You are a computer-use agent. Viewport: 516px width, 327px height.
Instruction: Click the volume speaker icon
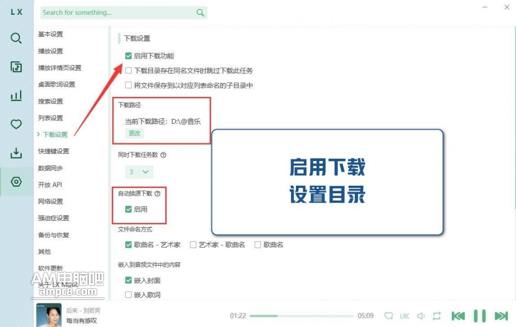pyautogui.click(x=421, y=316)
